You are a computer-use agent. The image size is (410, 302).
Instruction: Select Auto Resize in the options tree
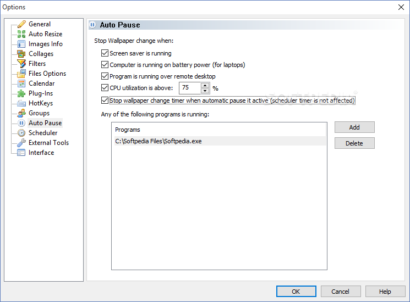[x=45, y=34]
